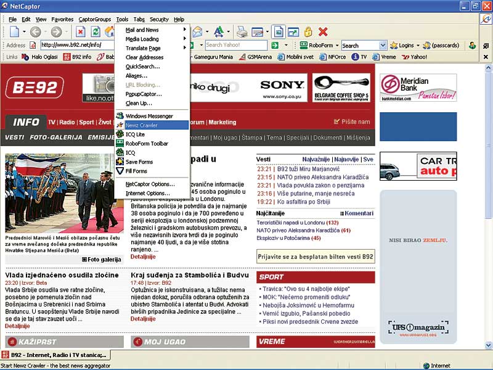This screenshot has height=370, width=493.
Task: Open the Foto galerija link
Action: click(x=102, y=260)
